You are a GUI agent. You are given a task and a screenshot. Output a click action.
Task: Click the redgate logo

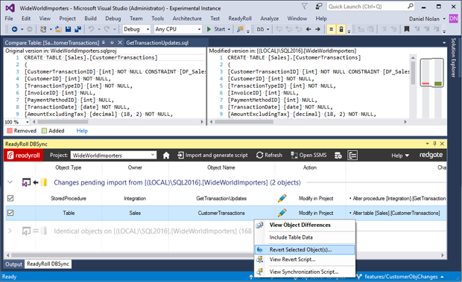[431, 155]
